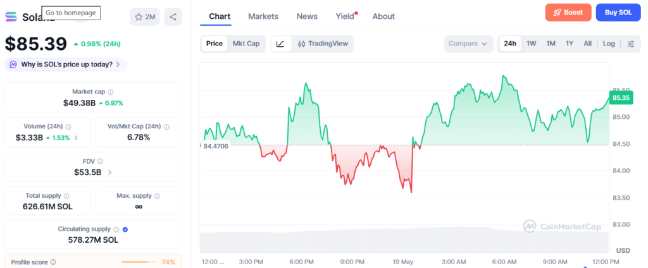648x268 pixels.
Task: Click Market cap info icon
Action: [x=111, y=92]
